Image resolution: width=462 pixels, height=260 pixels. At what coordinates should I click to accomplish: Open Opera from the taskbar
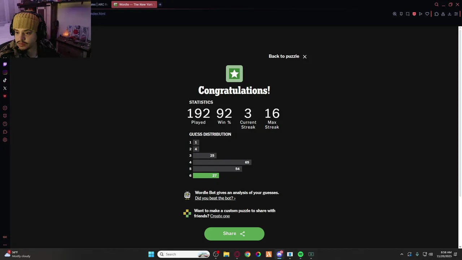click(x=237, y=254)
